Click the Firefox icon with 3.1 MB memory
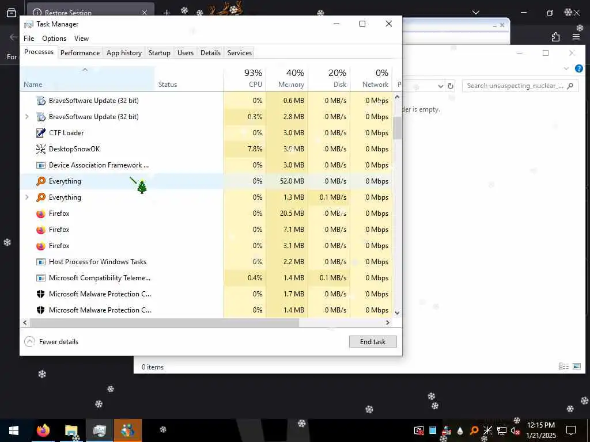Viewport: 590px width, 442px height. (41, 246)
